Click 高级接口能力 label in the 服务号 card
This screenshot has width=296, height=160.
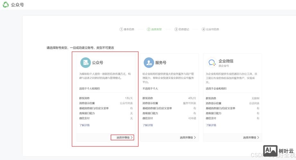pos(150,113)
